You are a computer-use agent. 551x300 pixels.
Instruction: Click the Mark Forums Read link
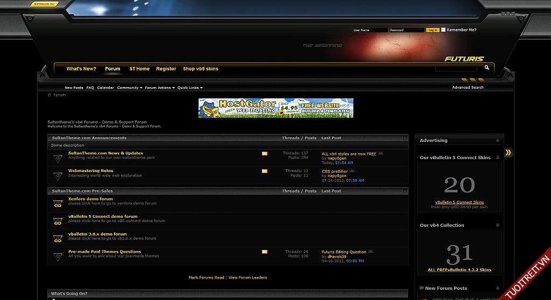tap(206, 277)
